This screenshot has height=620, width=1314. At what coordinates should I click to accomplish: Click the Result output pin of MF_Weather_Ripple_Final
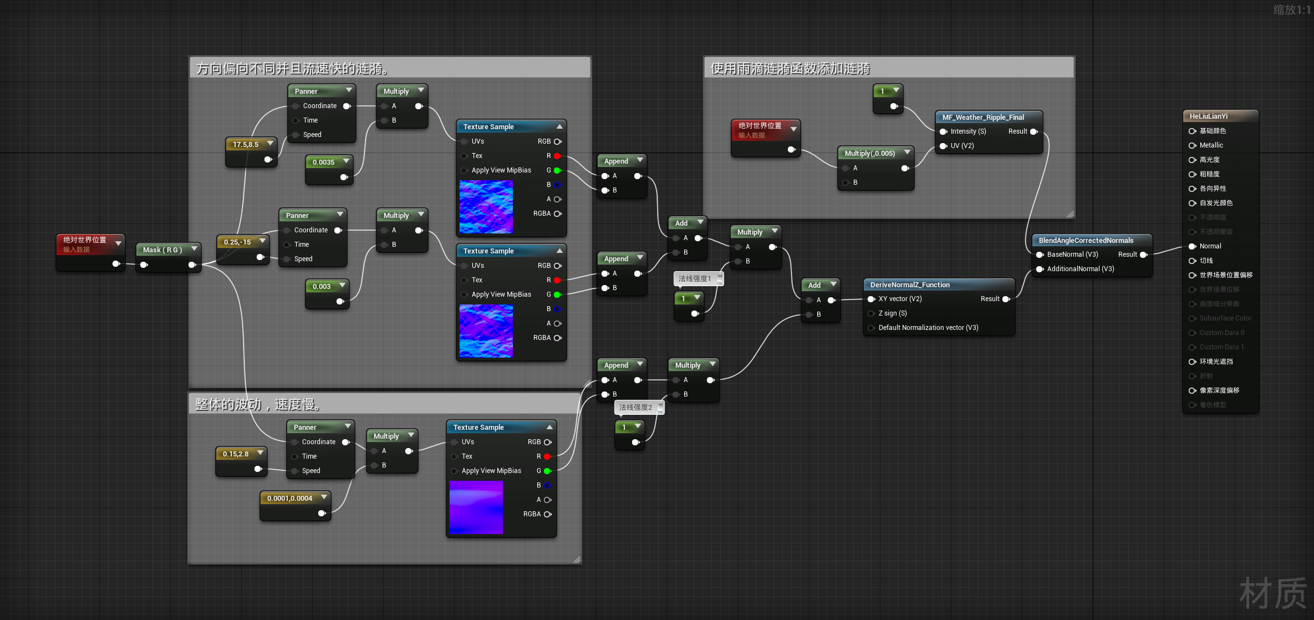(1033, 131)
